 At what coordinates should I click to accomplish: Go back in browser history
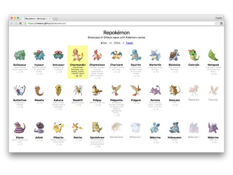12,23
